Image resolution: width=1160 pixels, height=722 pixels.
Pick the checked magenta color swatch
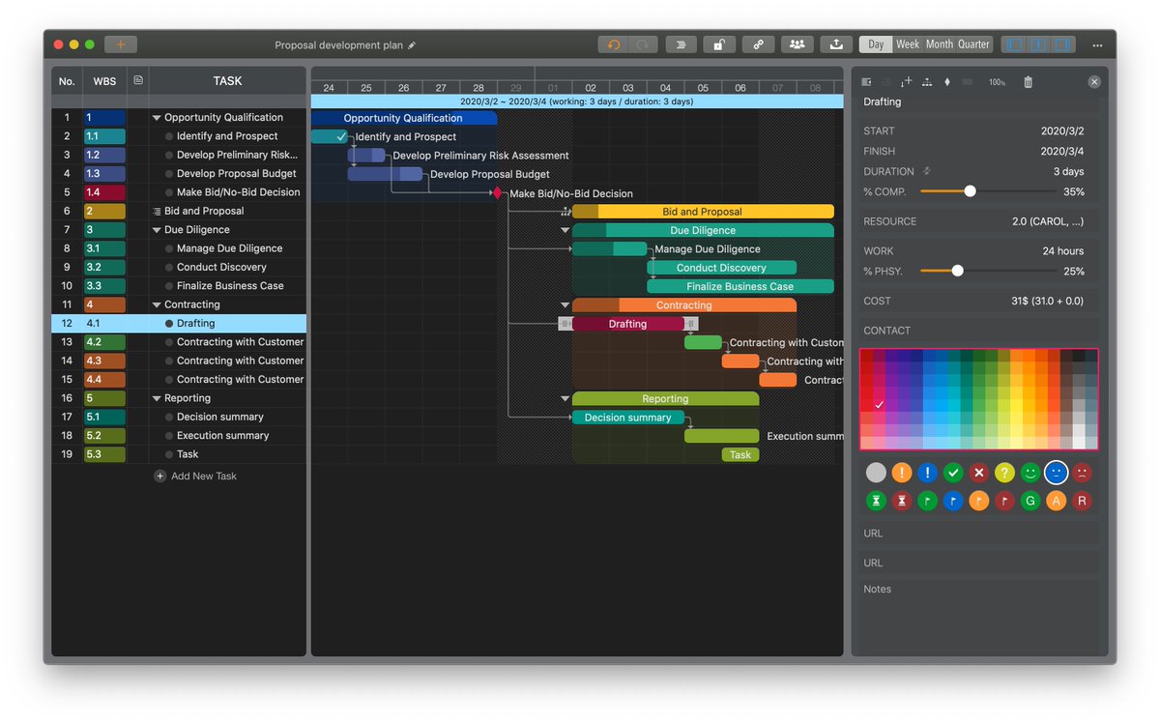880,404
